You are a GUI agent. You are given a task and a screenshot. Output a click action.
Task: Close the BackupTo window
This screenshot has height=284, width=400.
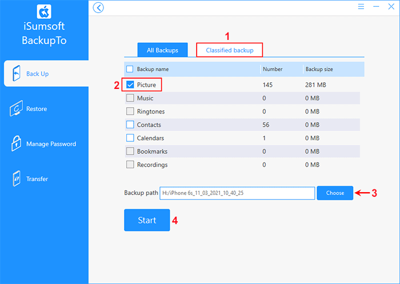[391, 7]
